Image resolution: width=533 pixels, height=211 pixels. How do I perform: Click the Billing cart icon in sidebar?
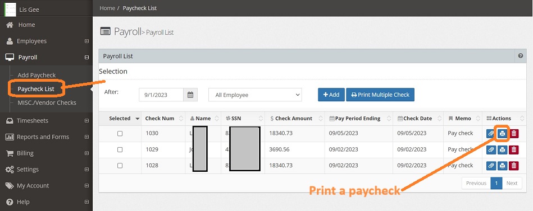coord(10,153)
